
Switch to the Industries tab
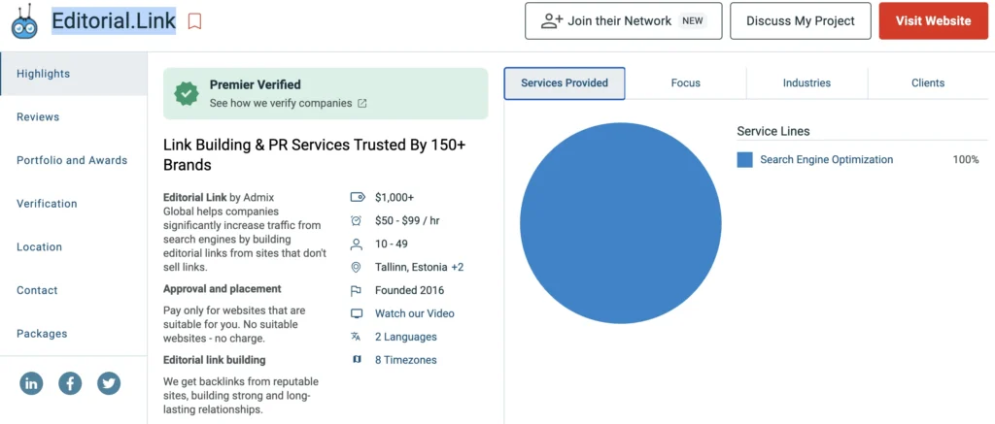[806, 83]
